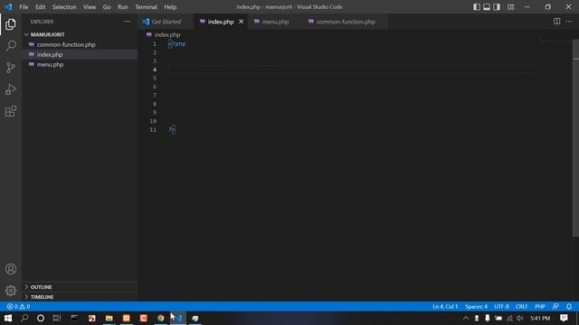Open Windows taskbar search
The height and width of the screenshot is (325, 579).
(x=24, y=318)
